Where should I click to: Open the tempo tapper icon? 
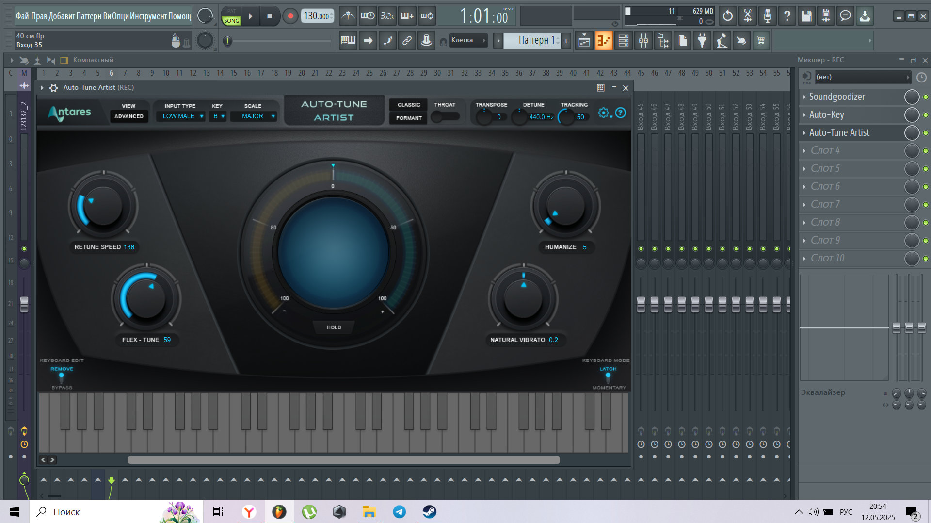[722, 41]
